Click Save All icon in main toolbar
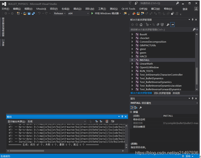The width and height of the screenshot is (201, 158). 34,13
